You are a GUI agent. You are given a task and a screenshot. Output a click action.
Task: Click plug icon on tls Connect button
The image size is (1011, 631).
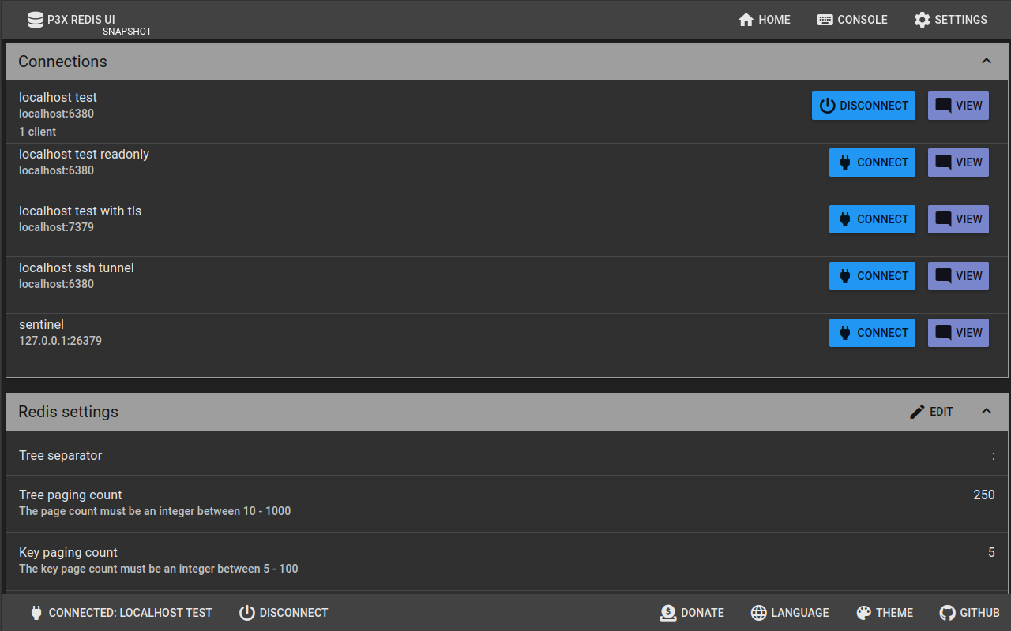844,219
